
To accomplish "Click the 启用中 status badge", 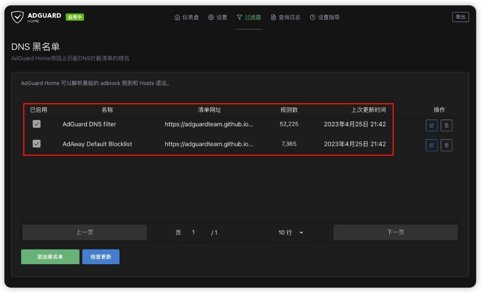I will [x=75, y=17].
